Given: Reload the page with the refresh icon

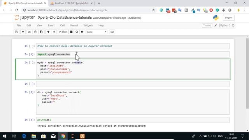Looking at the screenshot, I should point(17,10).
